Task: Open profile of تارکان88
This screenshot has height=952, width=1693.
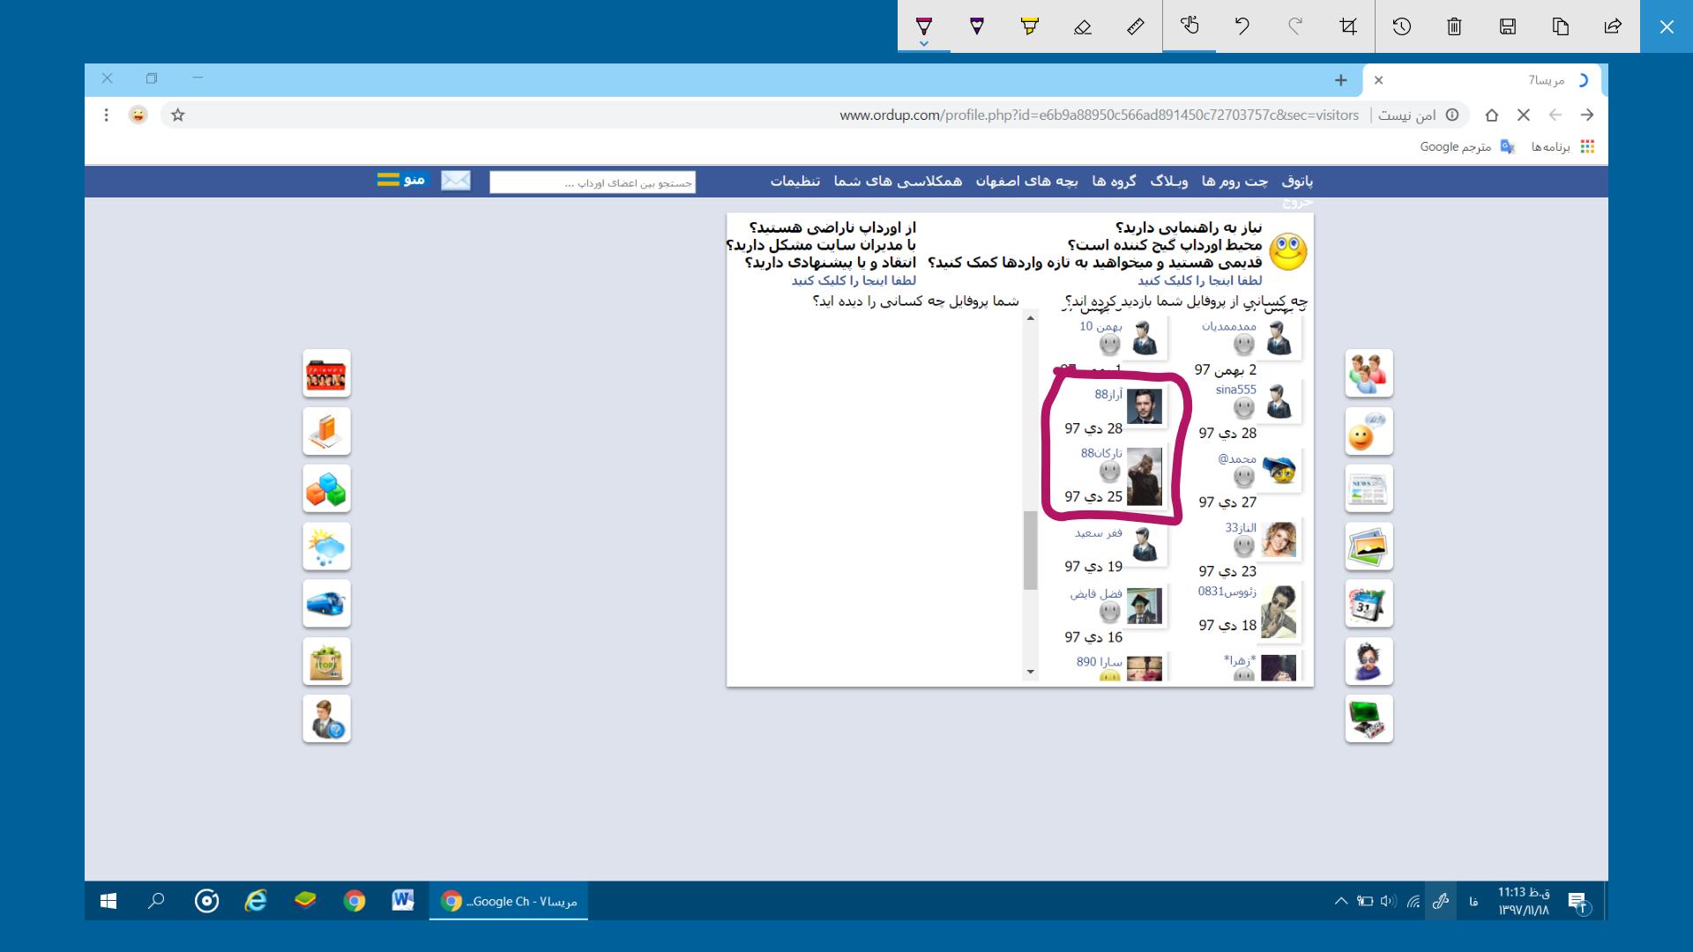Action: [1101, 453]
